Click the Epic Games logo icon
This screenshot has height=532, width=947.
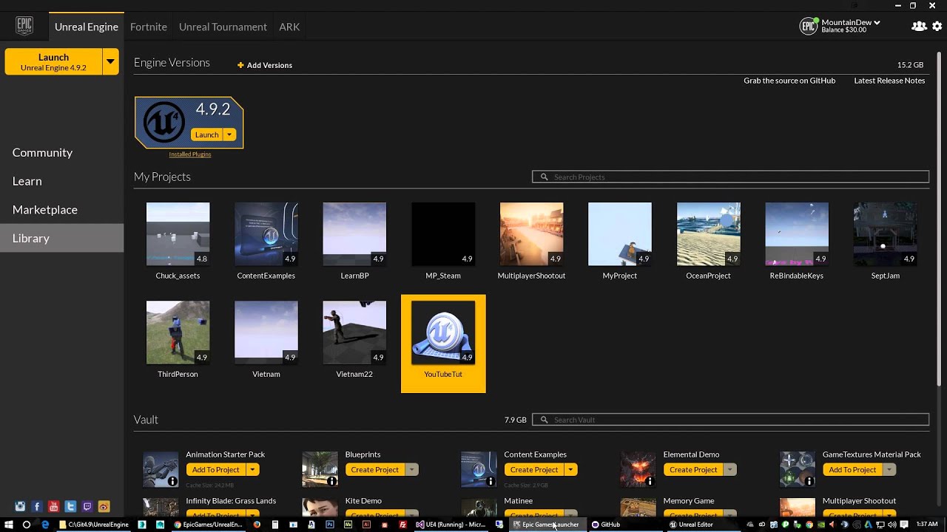click(x=24, y=27)
